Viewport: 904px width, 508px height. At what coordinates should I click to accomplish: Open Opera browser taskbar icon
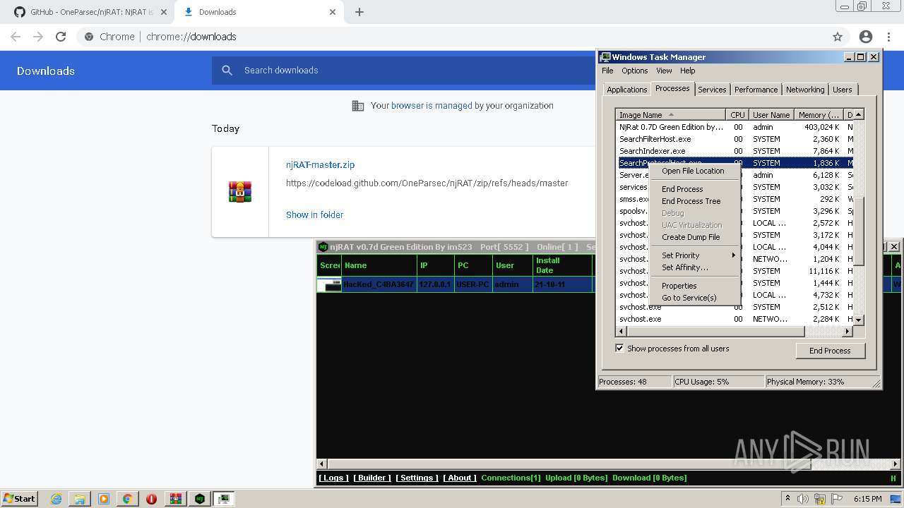click(x=151, y=499)
